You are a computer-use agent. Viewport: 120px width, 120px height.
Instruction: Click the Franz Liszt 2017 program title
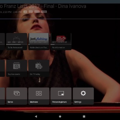click(43, 6)
